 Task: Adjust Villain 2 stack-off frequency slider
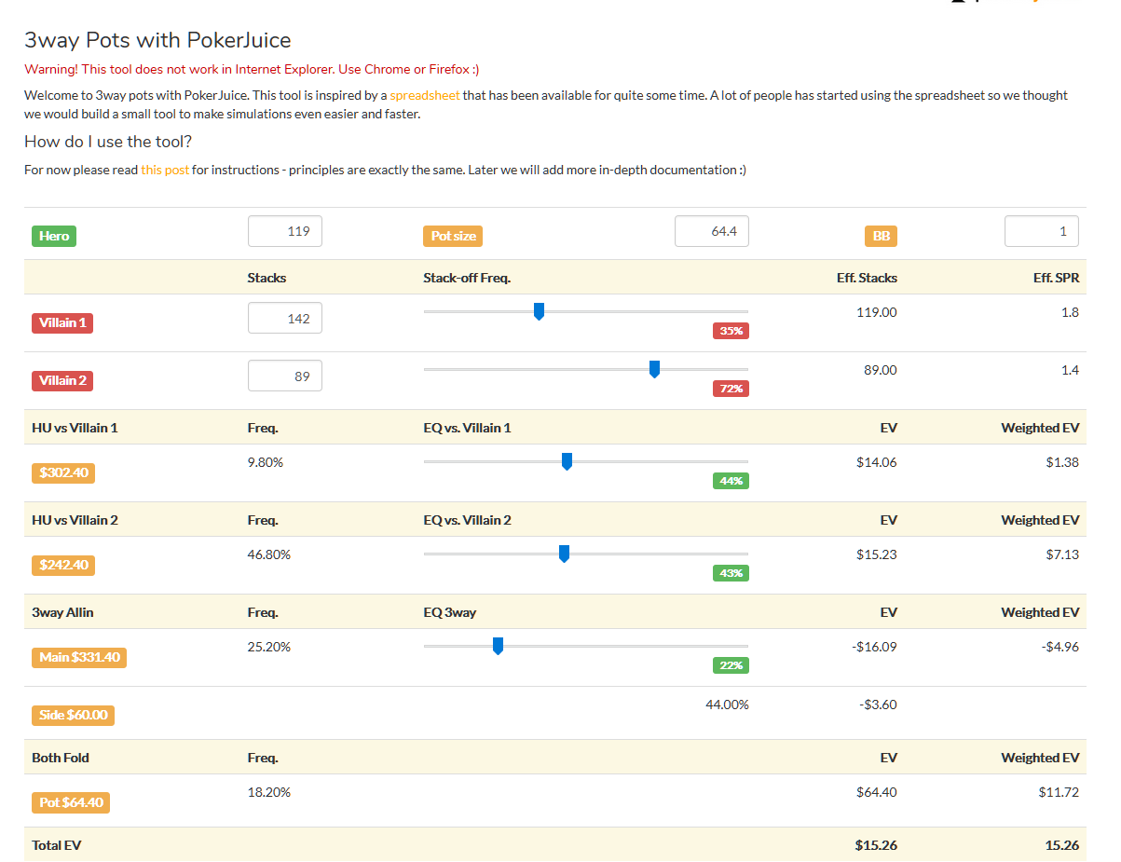654,369
